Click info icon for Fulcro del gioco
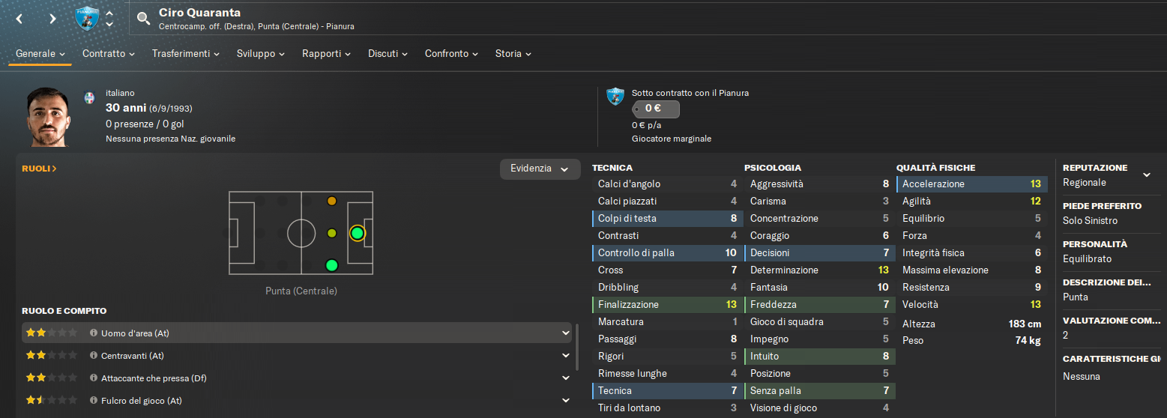The width and height of the screenshot is (1167, 418). [94, 401]
